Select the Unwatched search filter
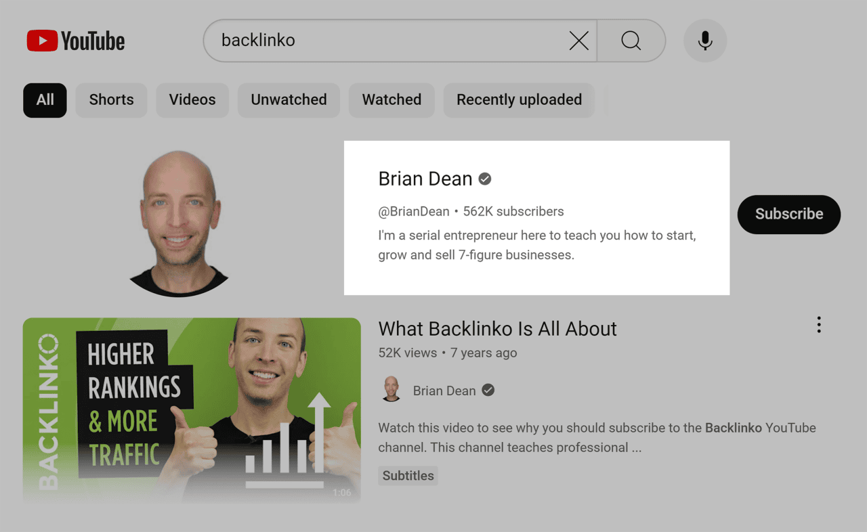 289,99
